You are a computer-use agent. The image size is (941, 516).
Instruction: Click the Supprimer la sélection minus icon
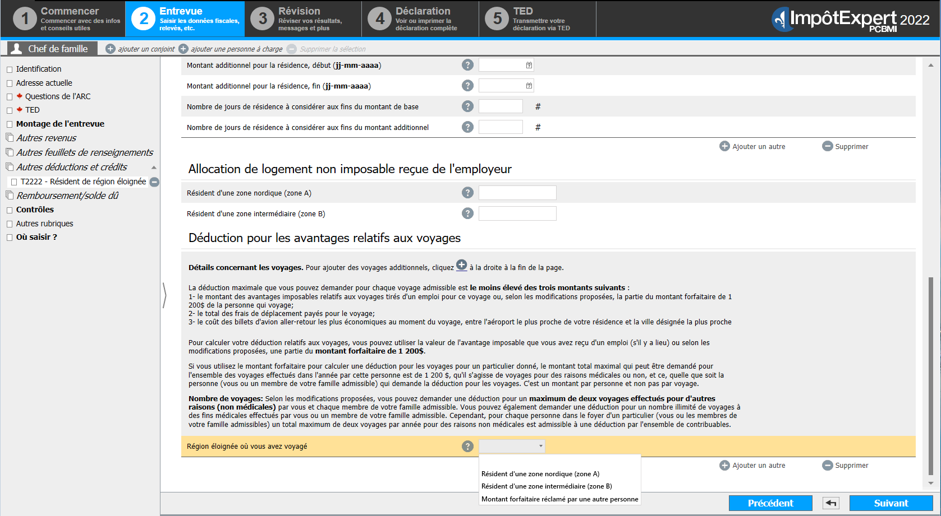[292, 49]
